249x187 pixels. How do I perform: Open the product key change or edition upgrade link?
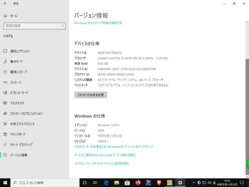pyautogui.click(x=114, y=146)
